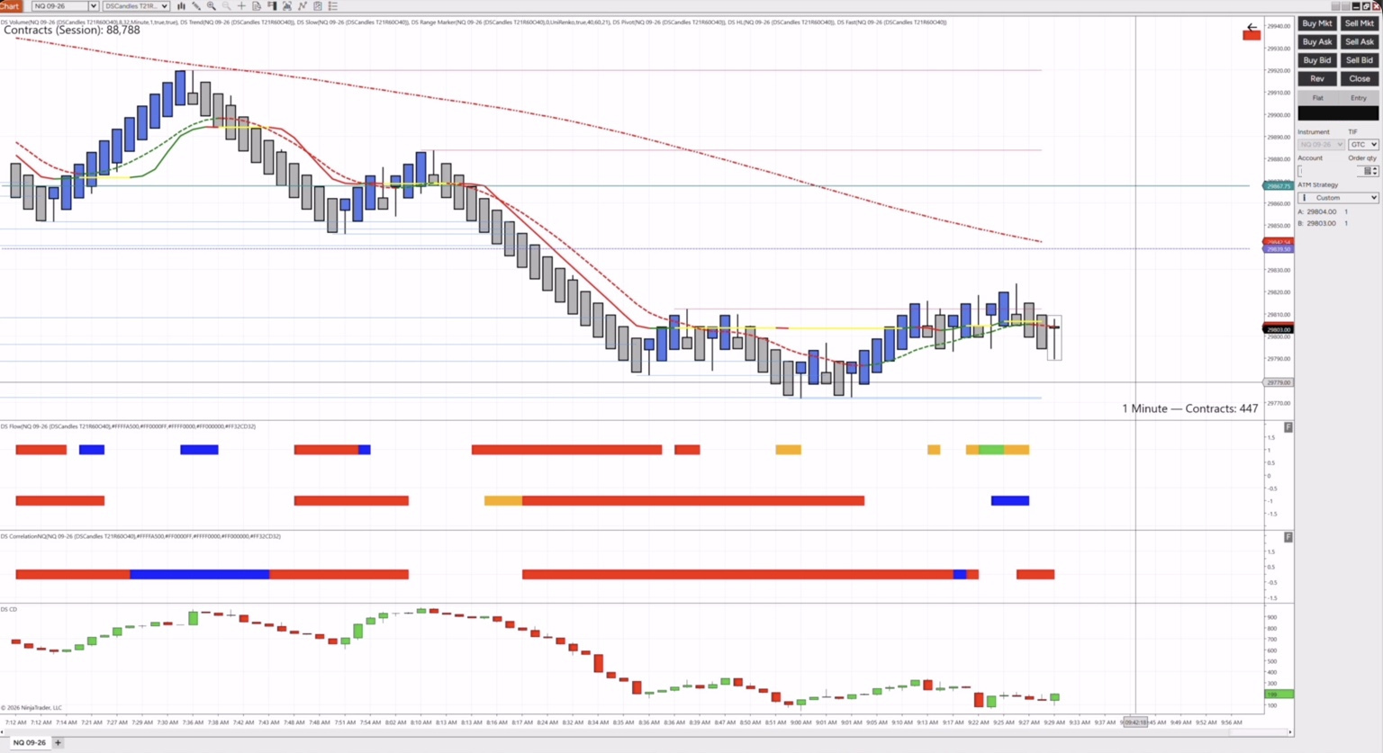Toggle the chart trader panel icon
The image size is (1383, 753).
point(272,6)
